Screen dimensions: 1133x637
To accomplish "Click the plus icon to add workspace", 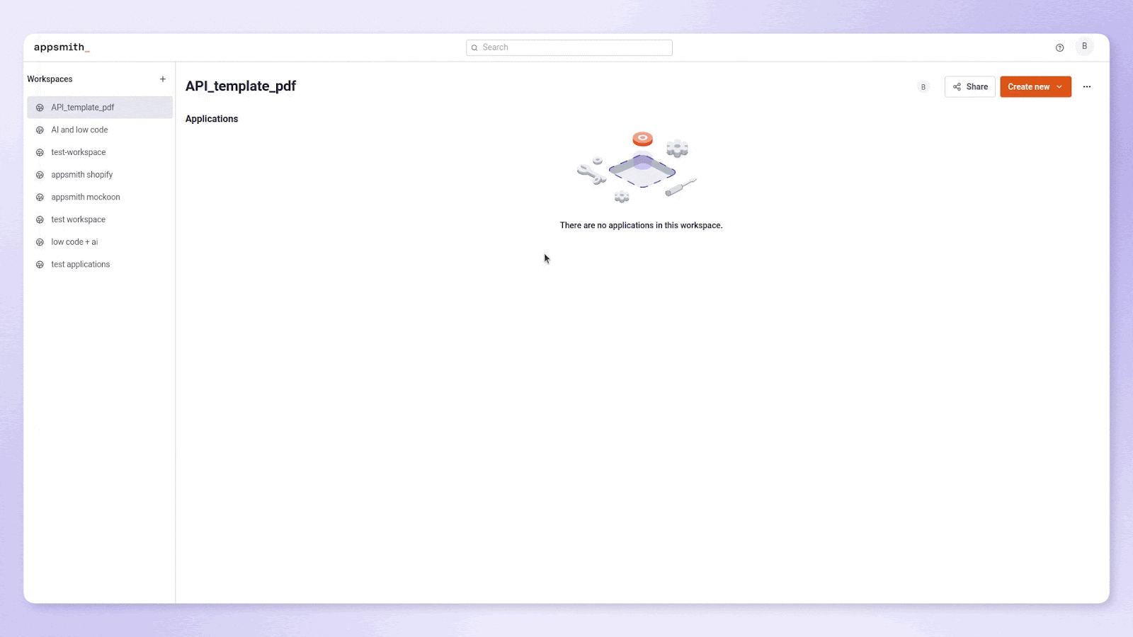I will [162, 79].
